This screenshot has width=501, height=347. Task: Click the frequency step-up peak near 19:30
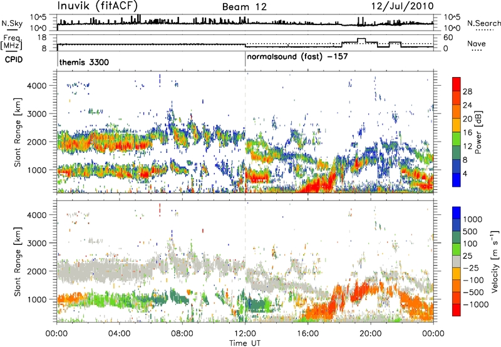pyautogui.click(x=361, y=39)
